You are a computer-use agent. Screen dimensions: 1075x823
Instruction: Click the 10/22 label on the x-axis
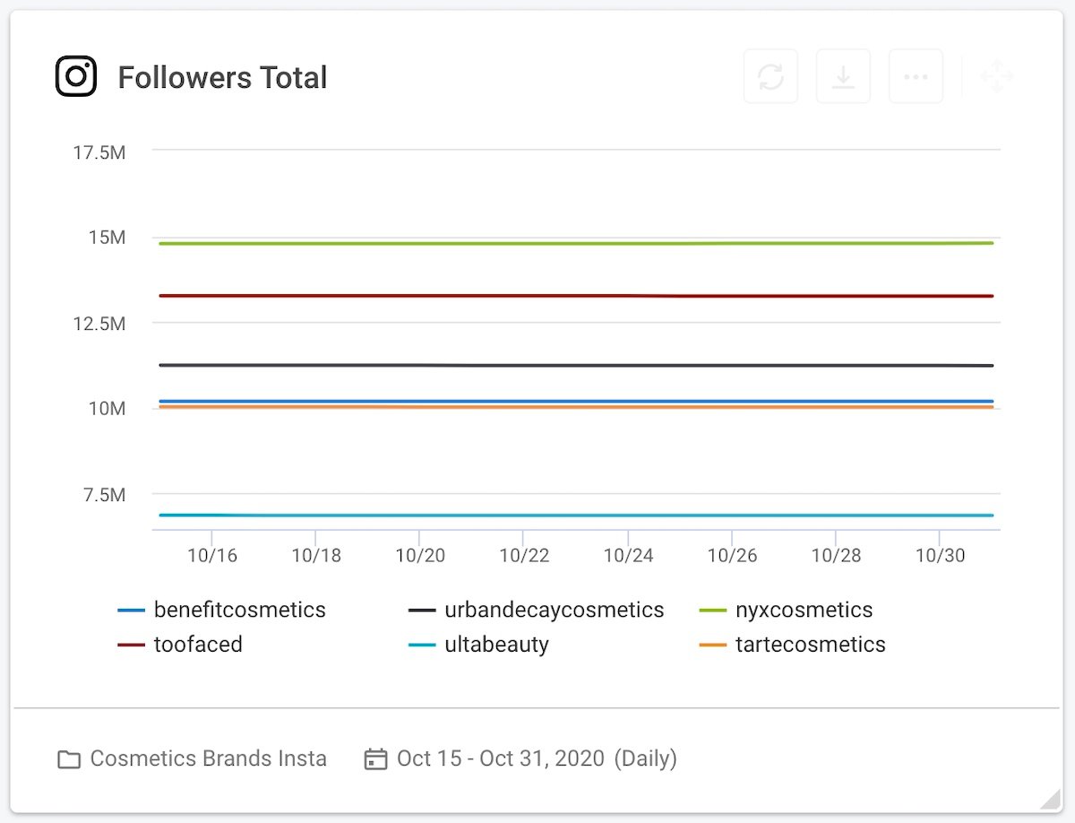(523, 556)
